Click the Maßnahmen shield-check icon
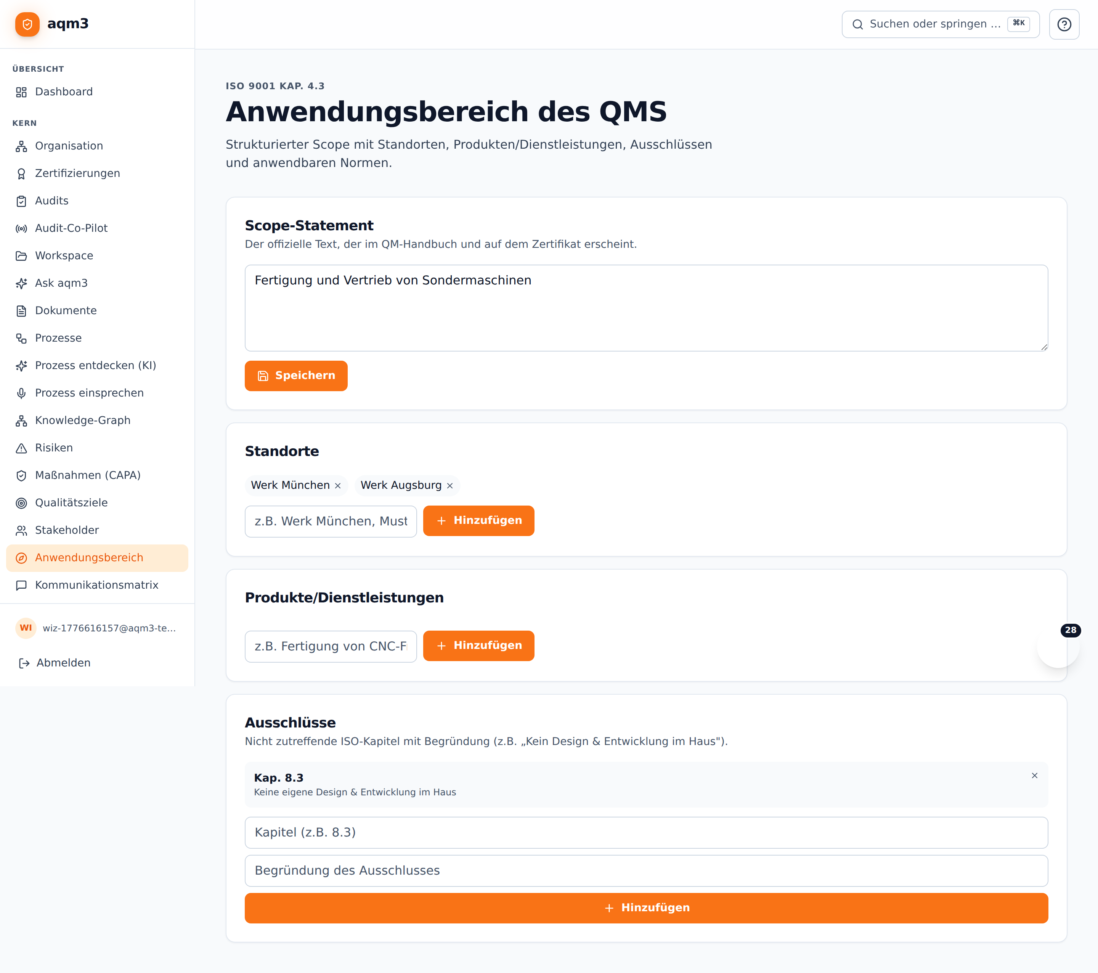The image size is (1098, 973). (21, 475)
